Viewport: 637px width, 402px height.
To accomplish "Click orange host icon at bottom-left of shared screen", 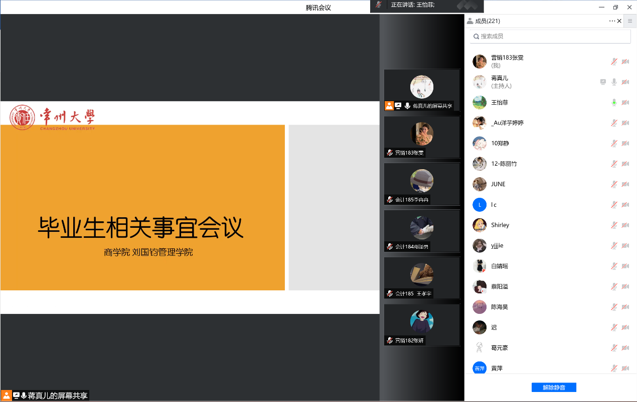I will pyautogui.click(x=7, y=395).
